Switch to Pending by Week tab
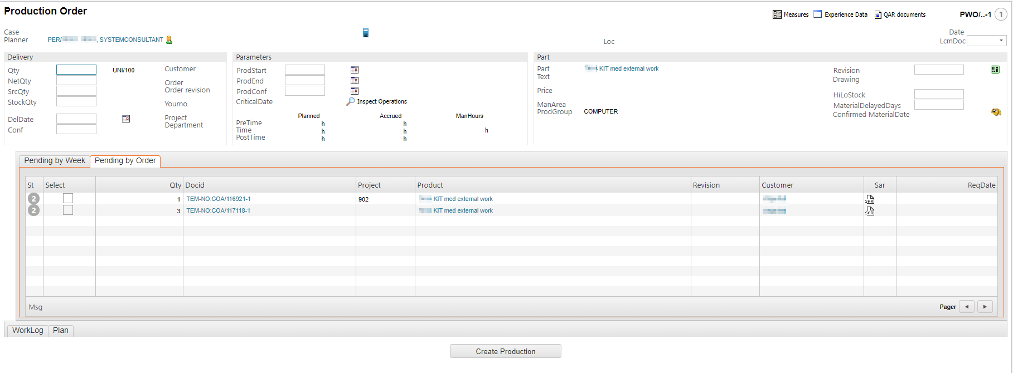The width and height of the screenshot is (1013, 373). coord(55,161)
